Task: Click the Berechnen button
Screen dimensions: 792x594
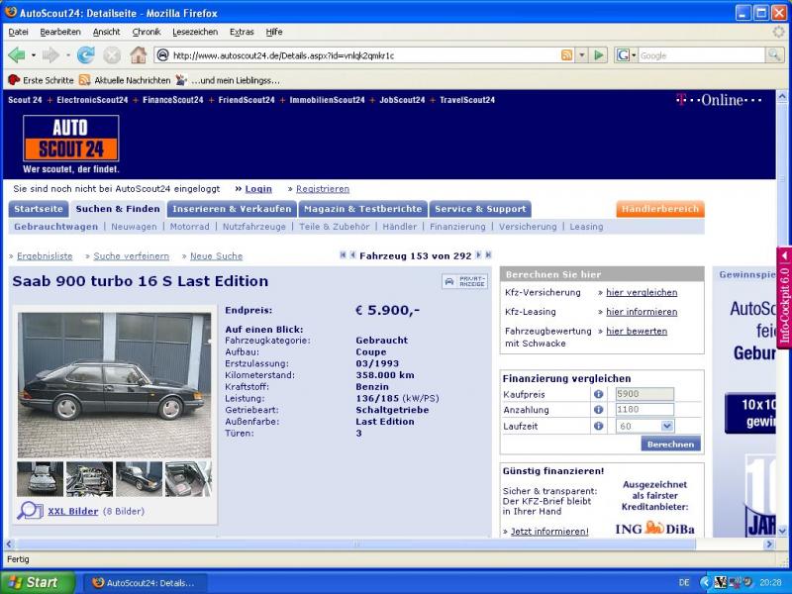Action: [670, 445]
